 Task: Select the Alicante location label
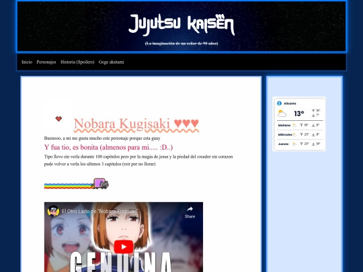[x=290, y=103]
